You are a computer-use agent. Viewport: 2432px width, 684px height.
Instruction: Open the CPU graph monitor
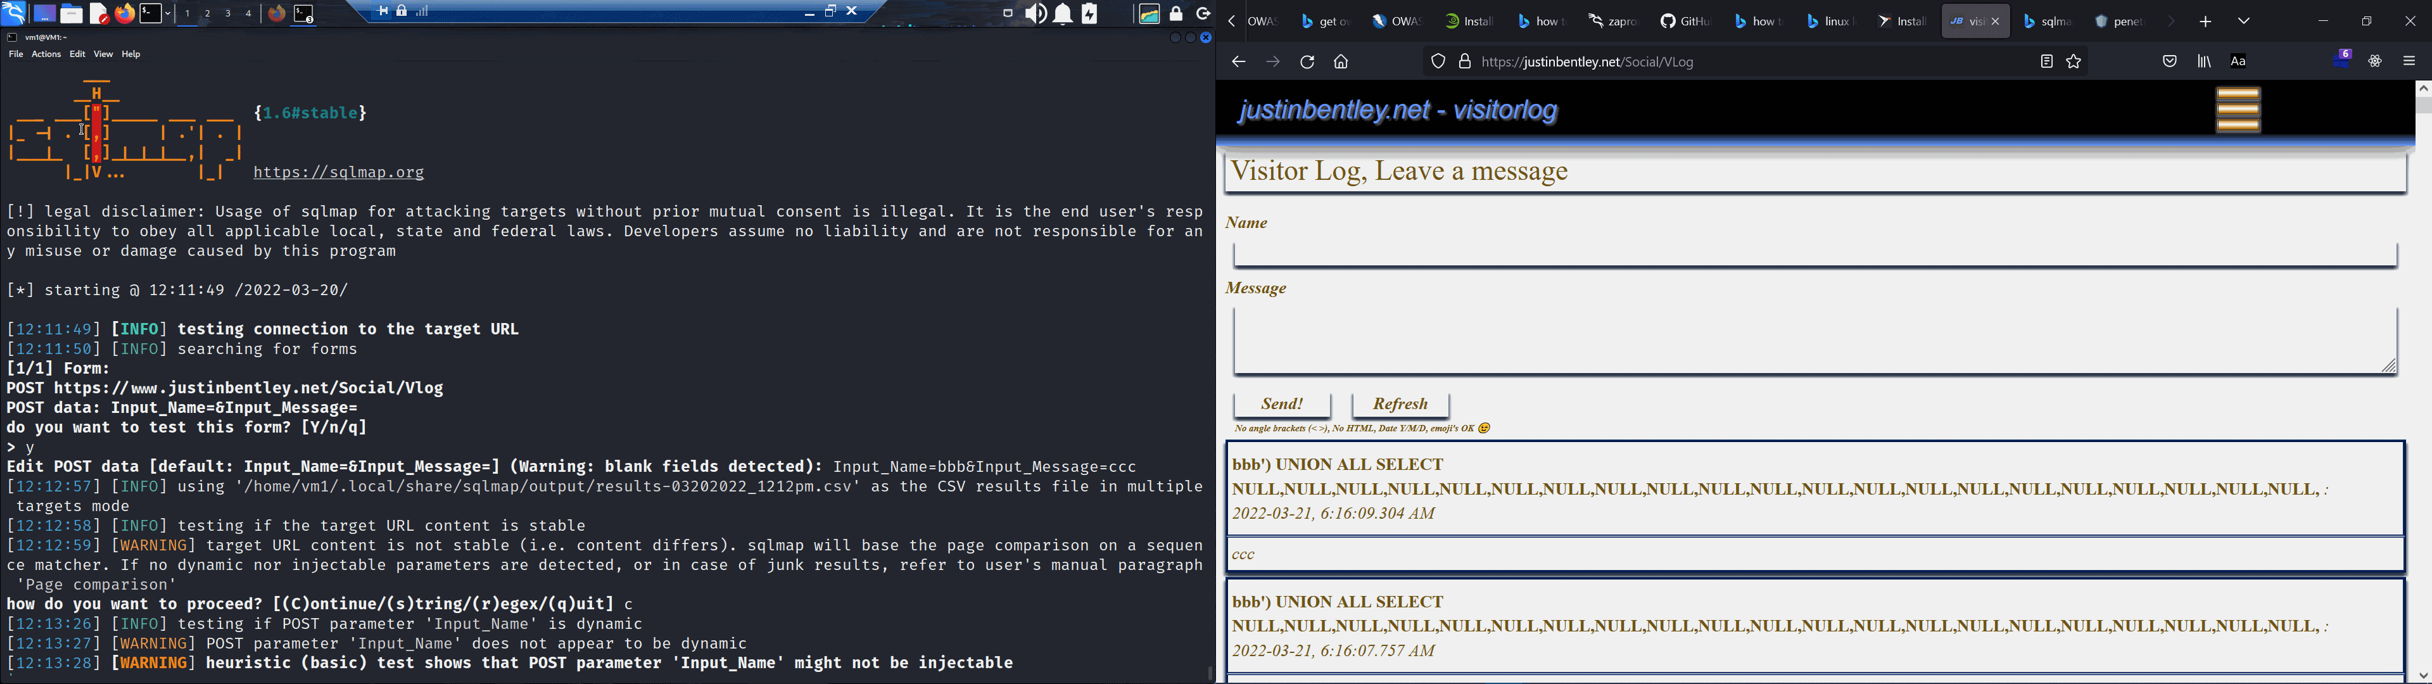coord(1149,13)
